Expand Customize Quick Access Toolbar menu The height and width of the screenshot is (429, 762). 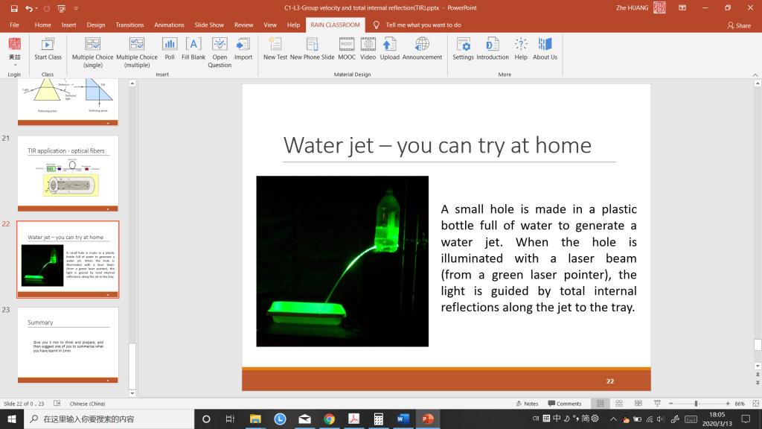pos(77,8)
